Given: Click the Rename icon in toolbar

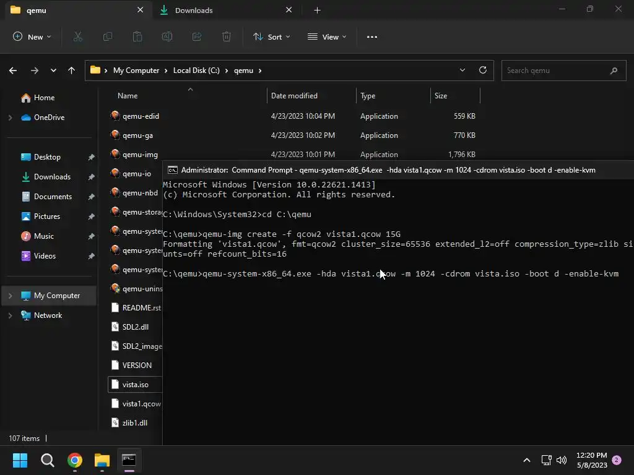Looking at the screenshot, I should pos(167,36).
